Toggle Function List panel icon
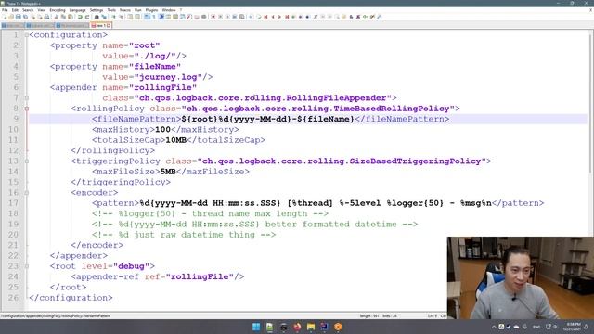The height and width of the screenshot is (334, 594). [x=189, y=17]
